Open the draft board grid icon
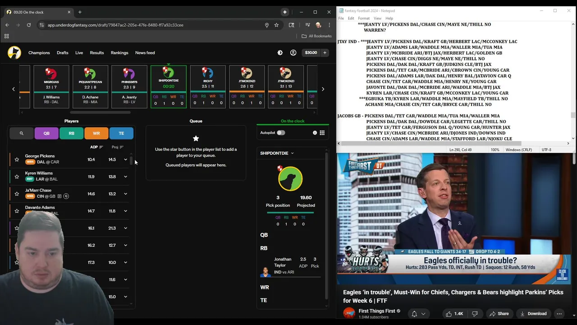Viewport: 577px width, 325px height. (x=322, y=133)
